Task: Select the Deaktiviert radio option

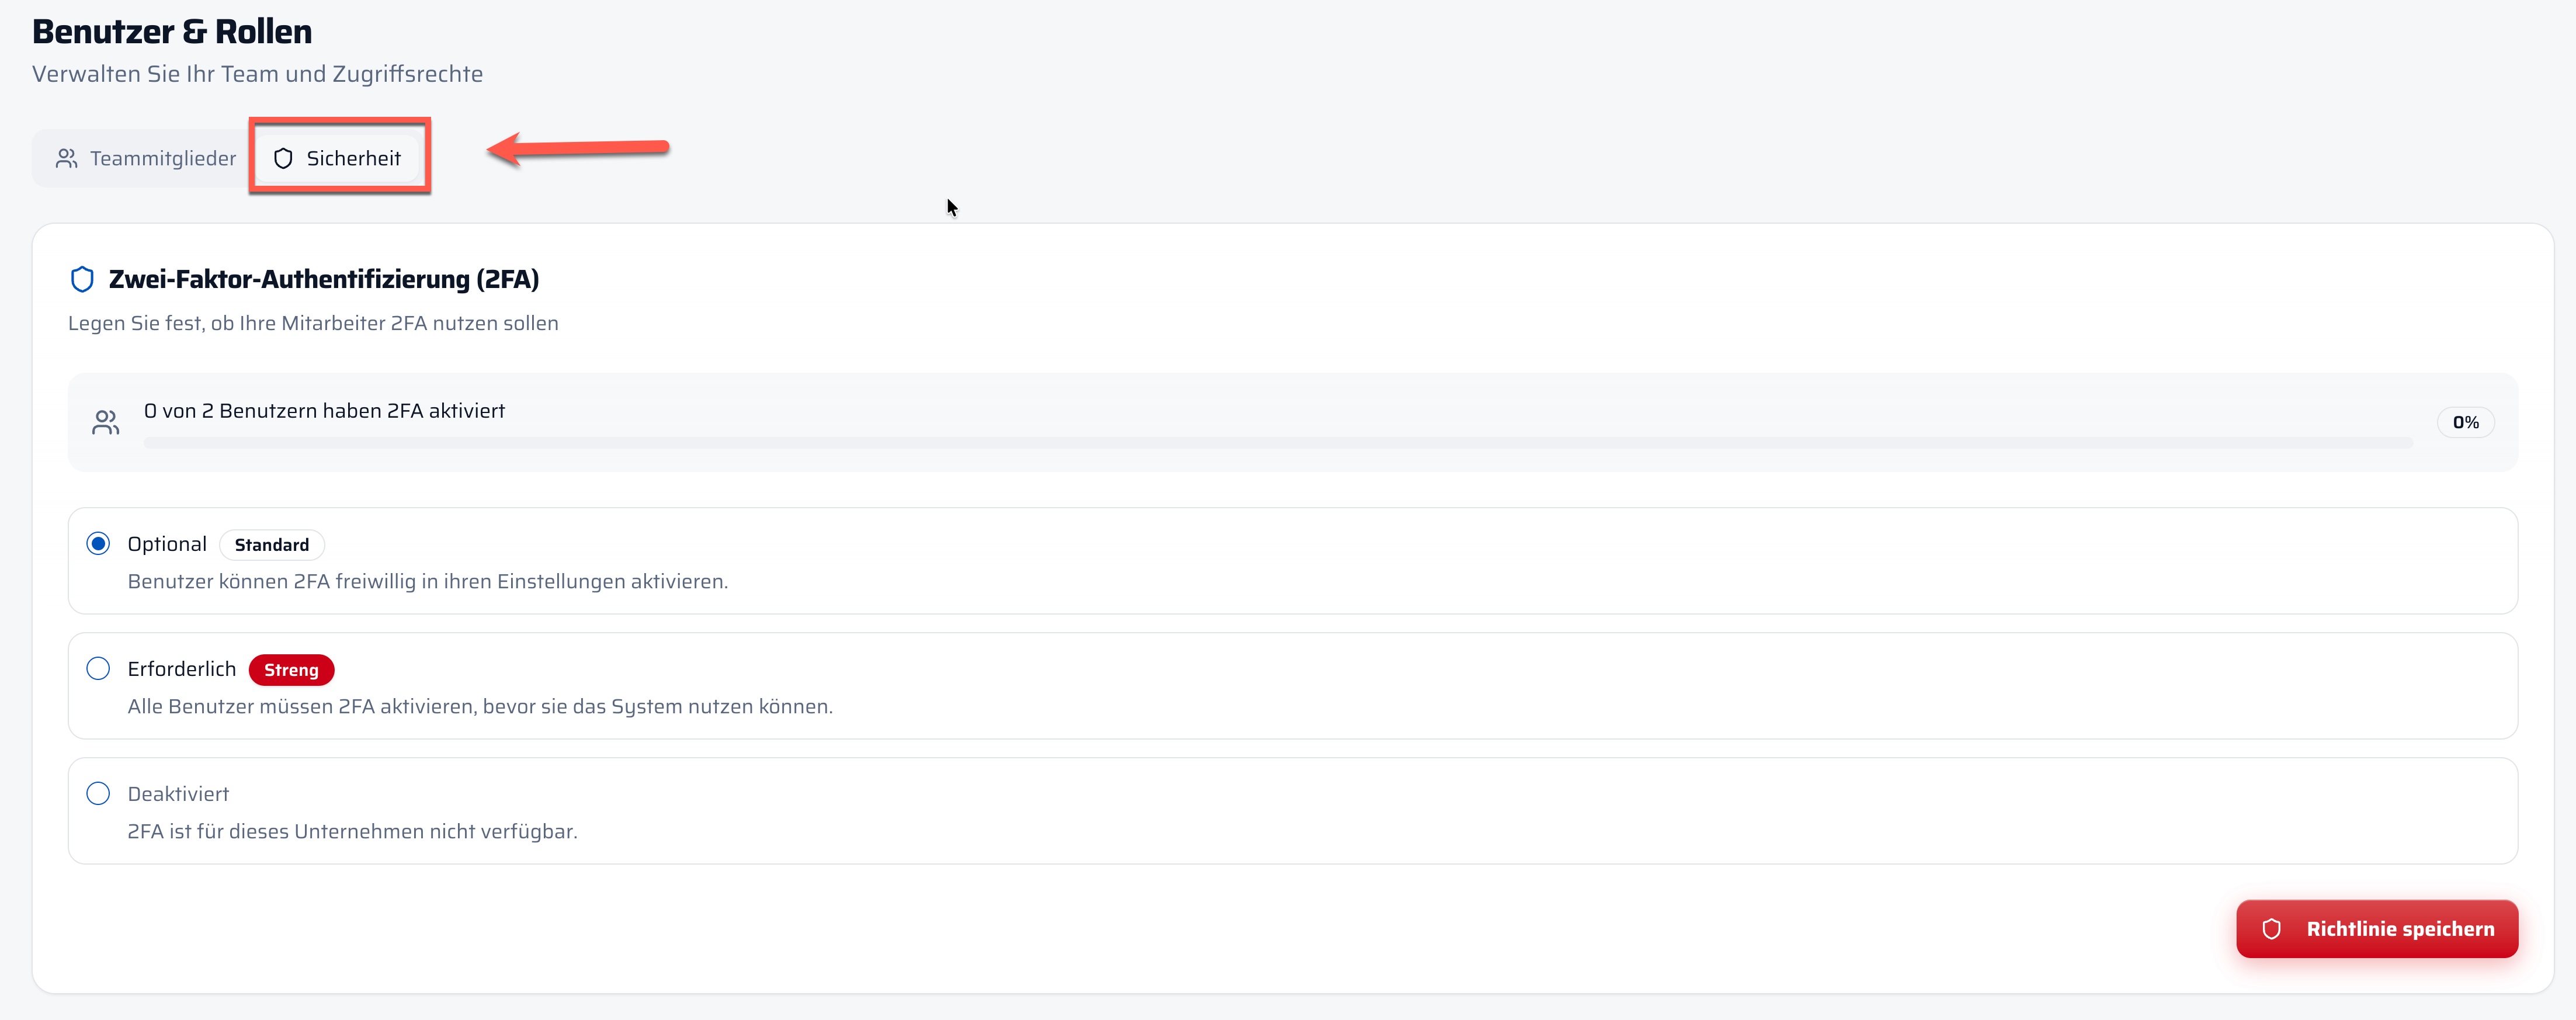Action: [x=98, y=794]
